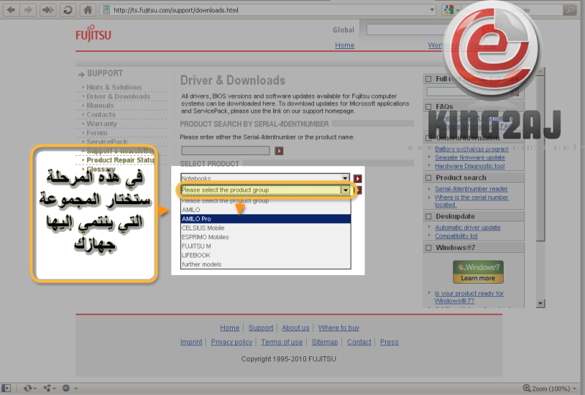The width and height of the screenshot is (585, 395).
Task: Go to browser Home page icon
Action: pyautogui.click(x=88, y=10)
